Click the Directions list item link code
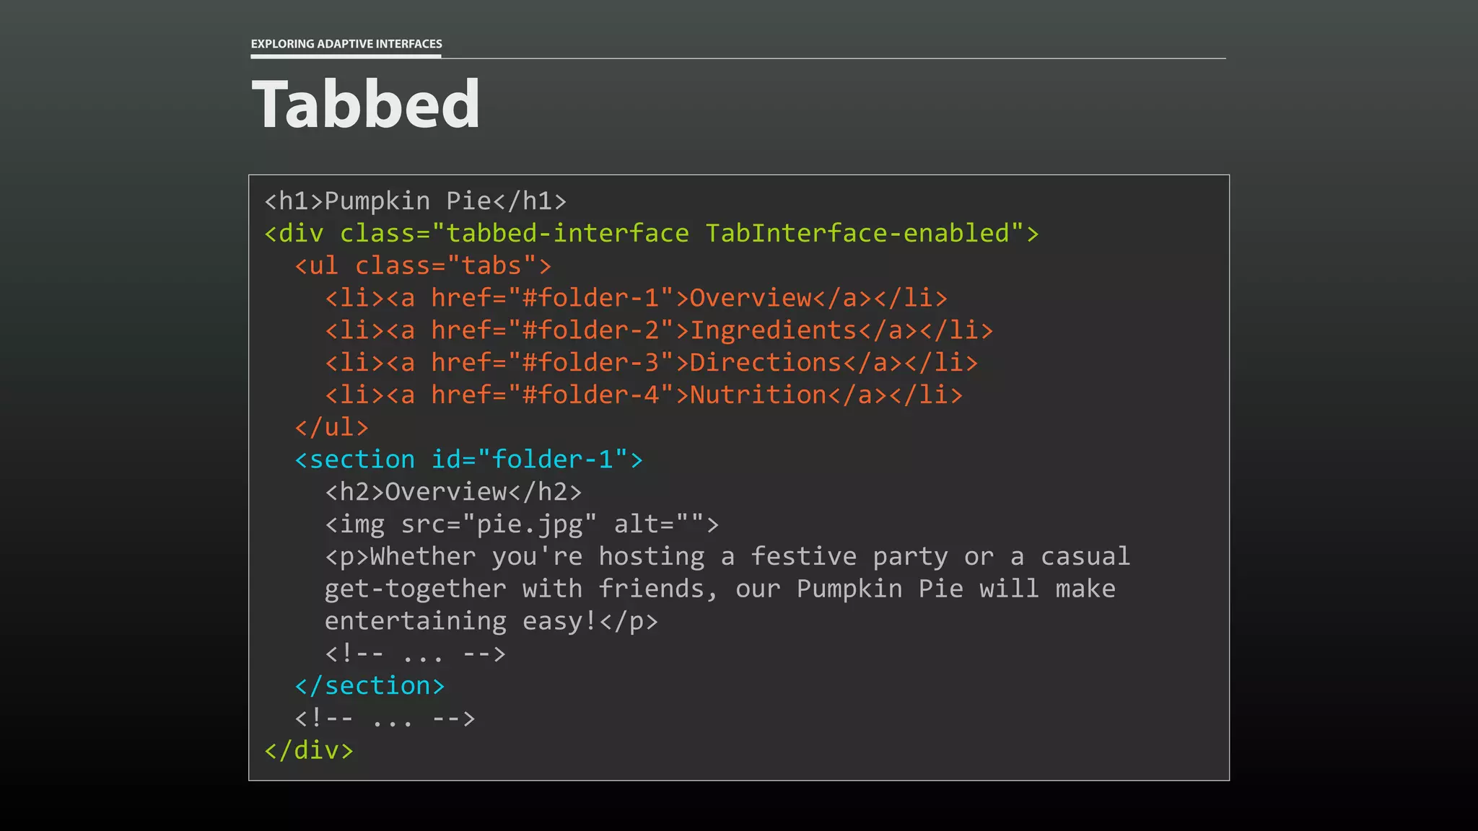The image size is (1478, 831). click(x=651, y=362)
